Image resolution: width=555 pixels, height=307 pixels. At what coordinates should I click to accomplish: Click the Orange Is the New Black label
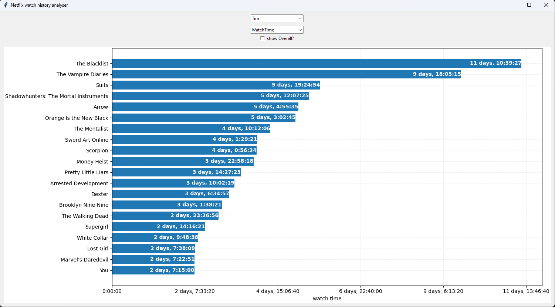click(77, 118)
